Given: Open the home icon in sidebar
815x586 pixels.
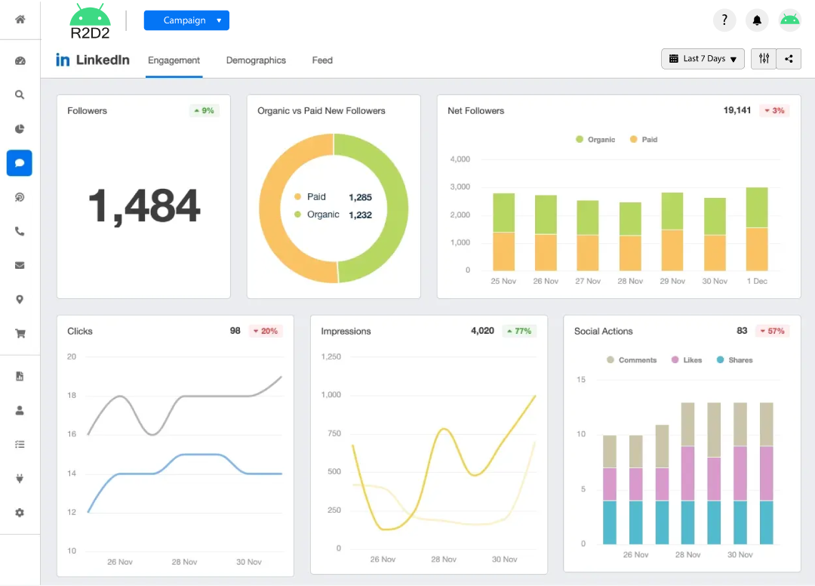Looking at the screenshot, I should pyautogui.click(x=20, y=20).
